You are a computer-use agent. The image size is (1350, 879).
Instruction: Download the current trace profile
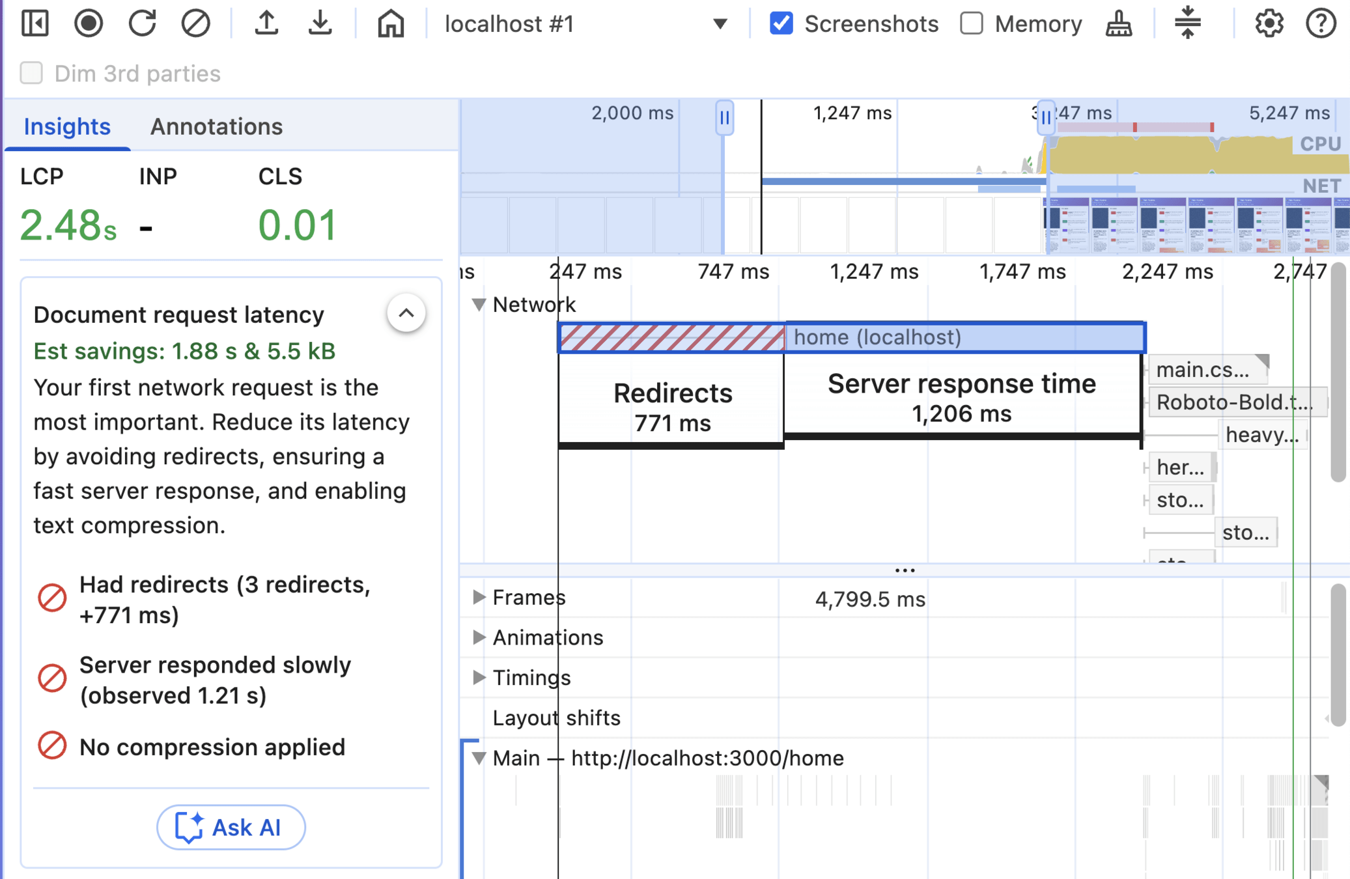(x=320, y=23)
